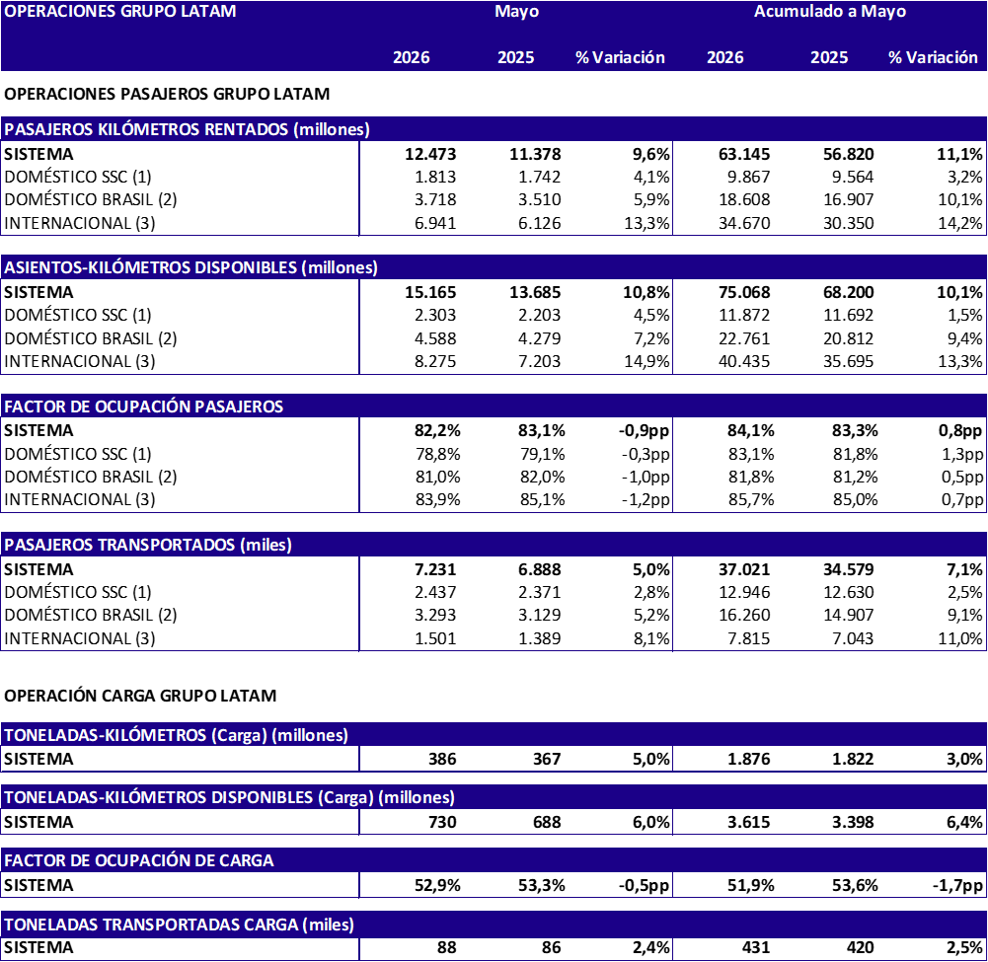Click ASK Internacional variation 14,9%

click(x=647, y=361)
